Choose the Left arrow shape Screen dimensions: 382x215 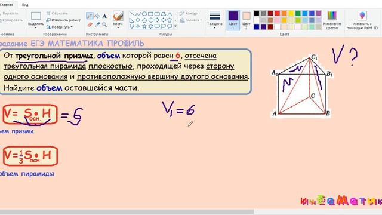(x=164, y=20)
